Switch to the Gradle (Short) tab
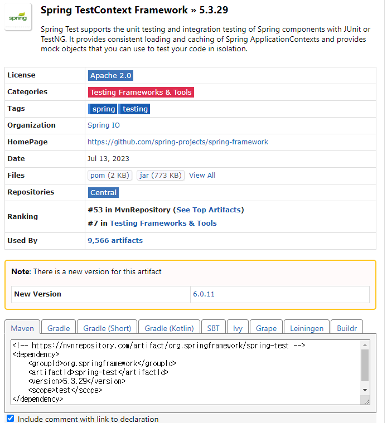Screen dimensions: 387x423 pyautogui.click(x=107, y=328)
